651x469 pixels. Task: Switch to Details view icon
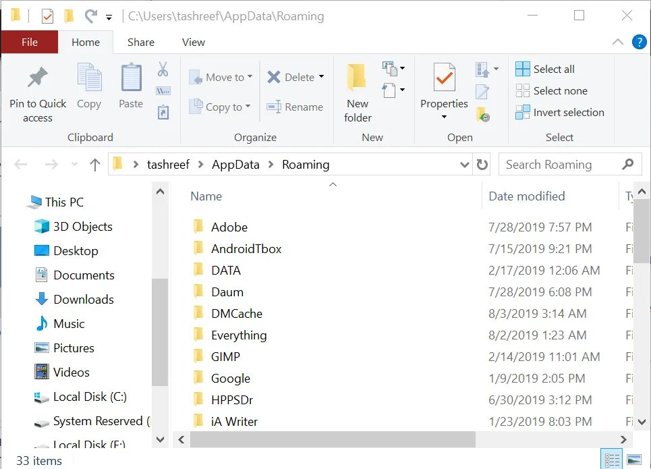point(612,460)
